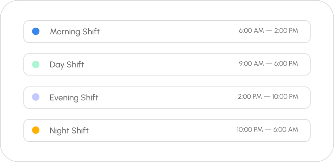Click Morning Shift's 2:00 PM end time

coord(286,31)
